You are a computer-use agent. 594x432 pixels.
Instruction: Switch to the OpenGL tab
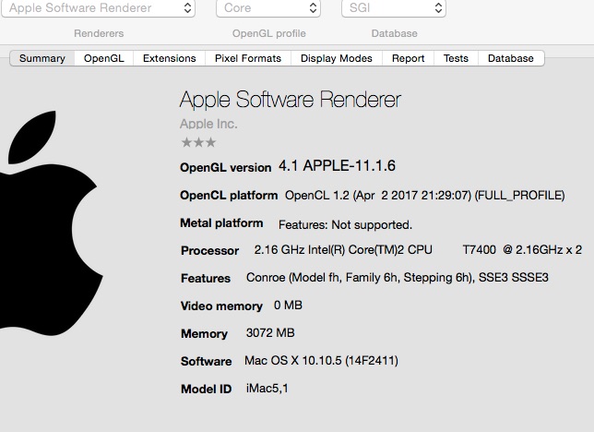pos(104,58)
